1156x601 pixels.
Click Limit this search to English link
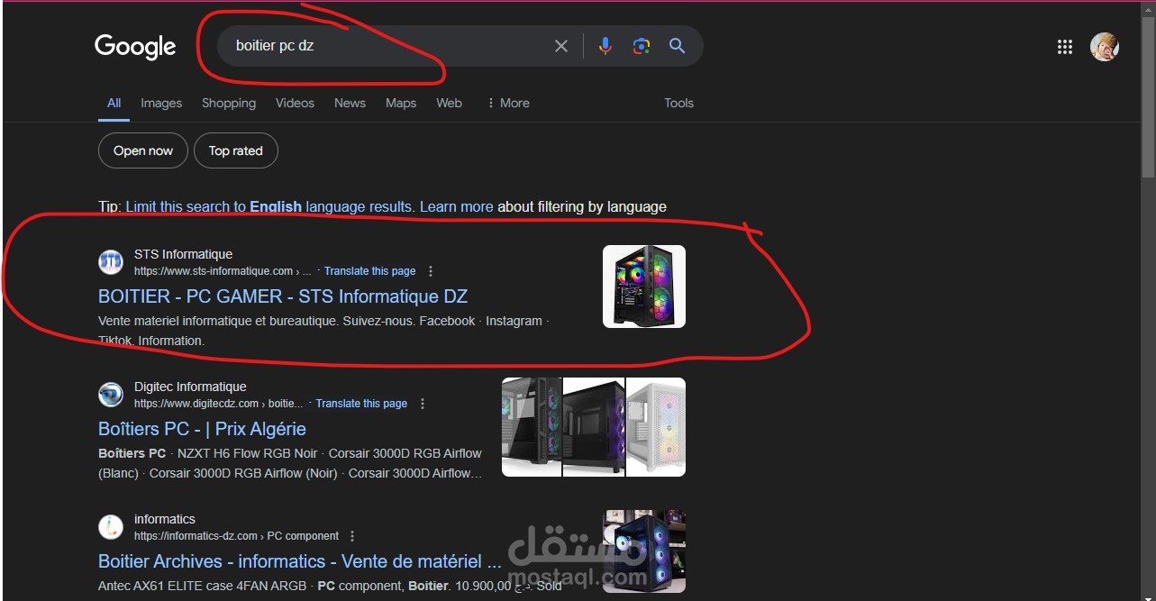point(269,206)
